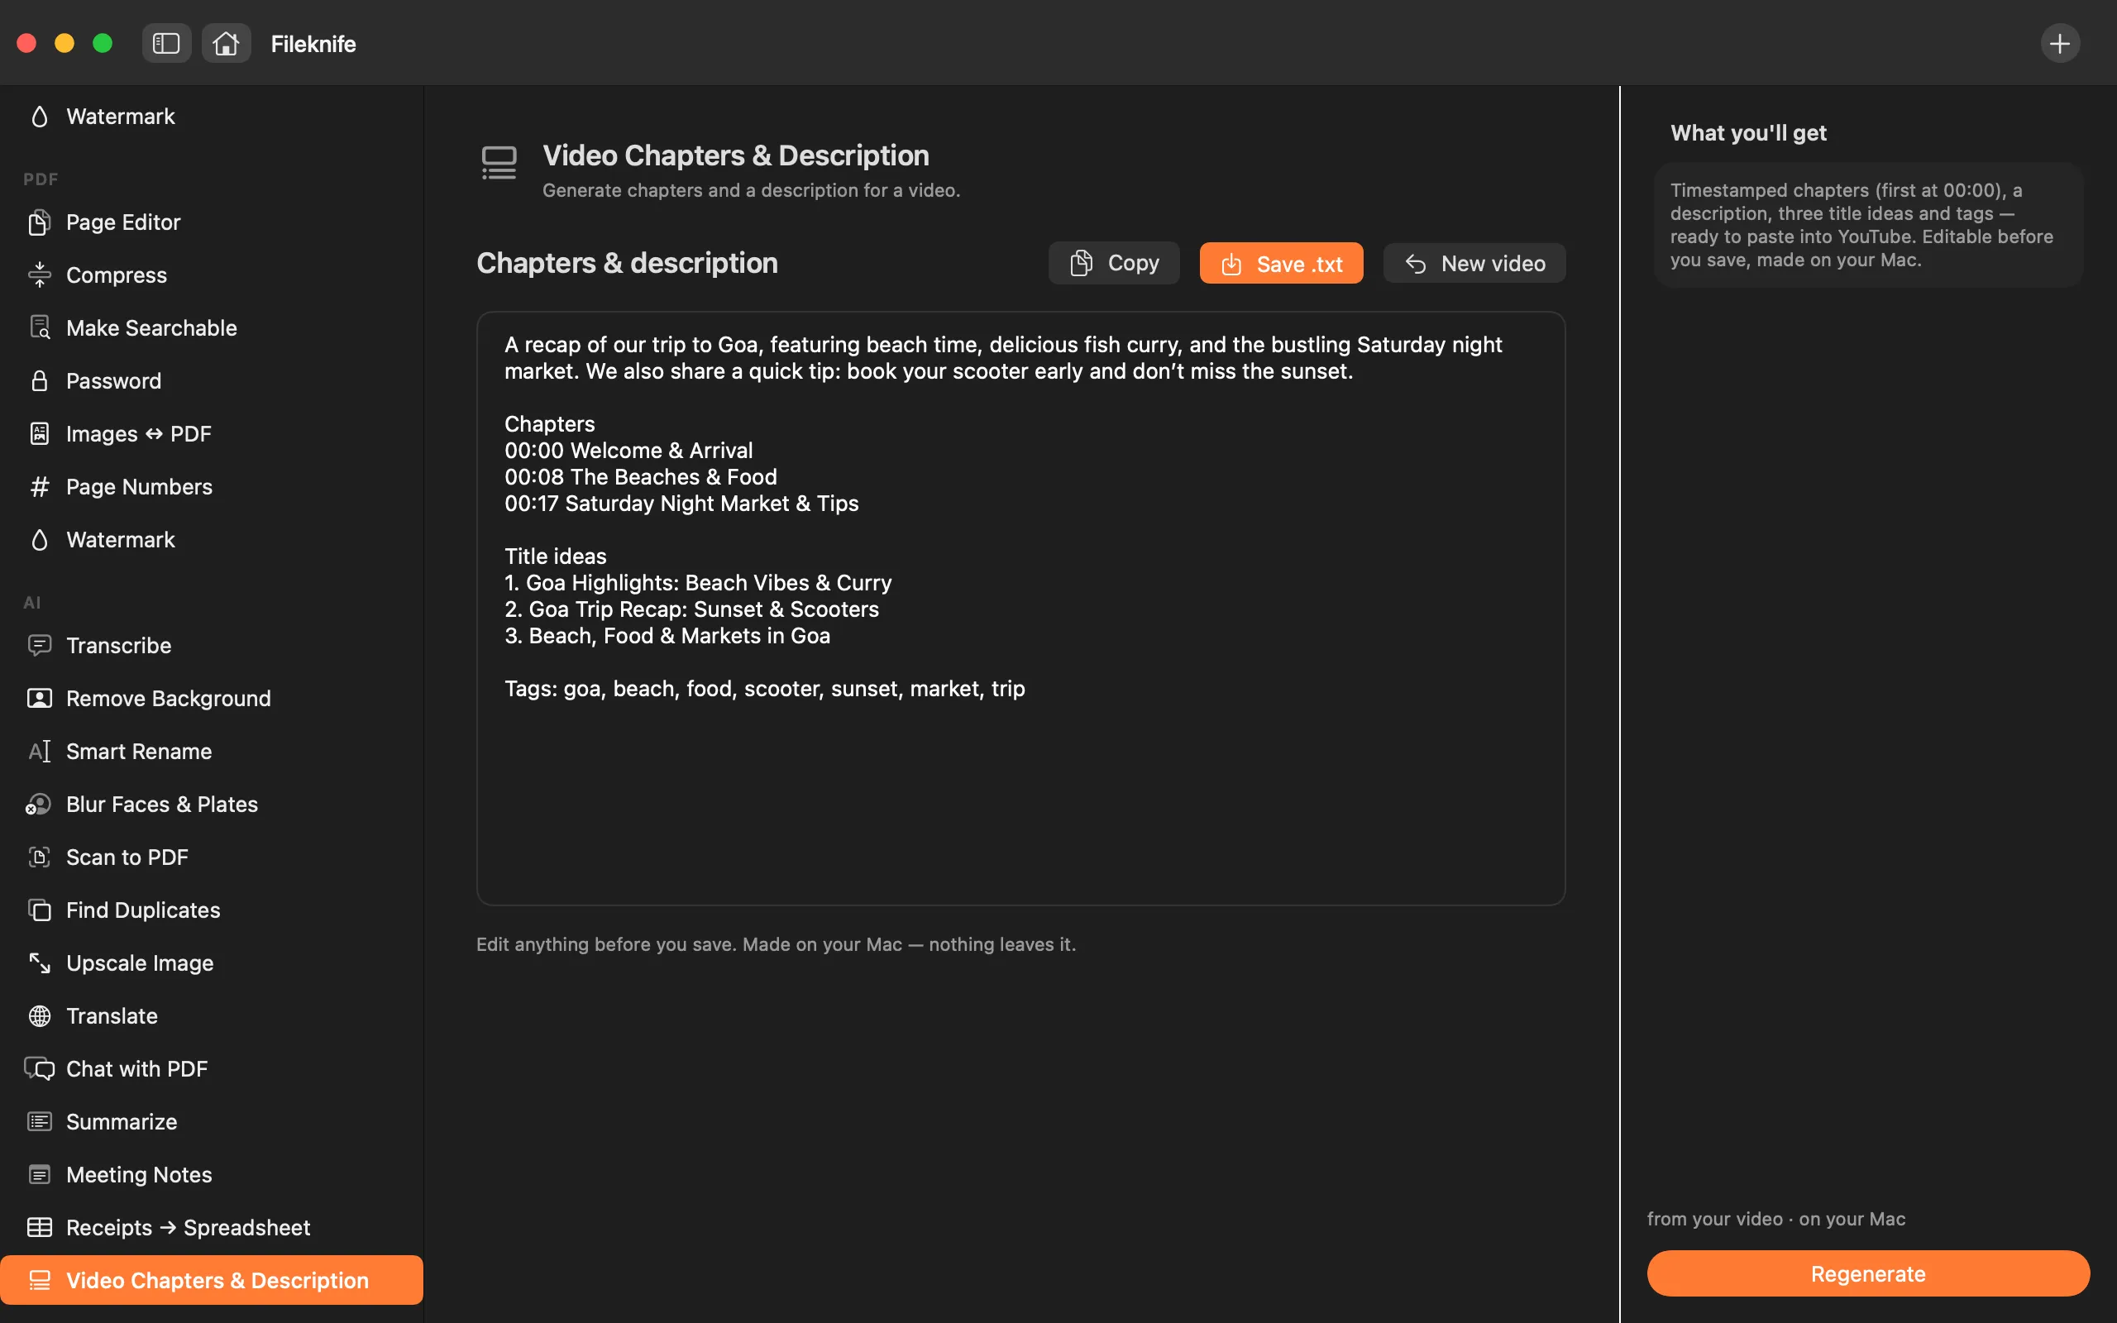Switch to the Compress tool label
This screenshot has height=1323, width=2117.
click(x=117, y=275)
